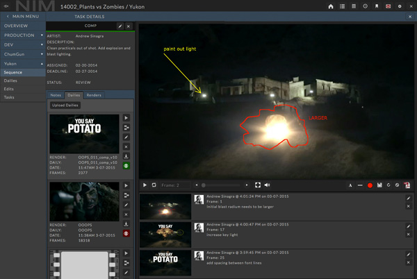Open version hierarchy icon for OOOPS daily

126,196
